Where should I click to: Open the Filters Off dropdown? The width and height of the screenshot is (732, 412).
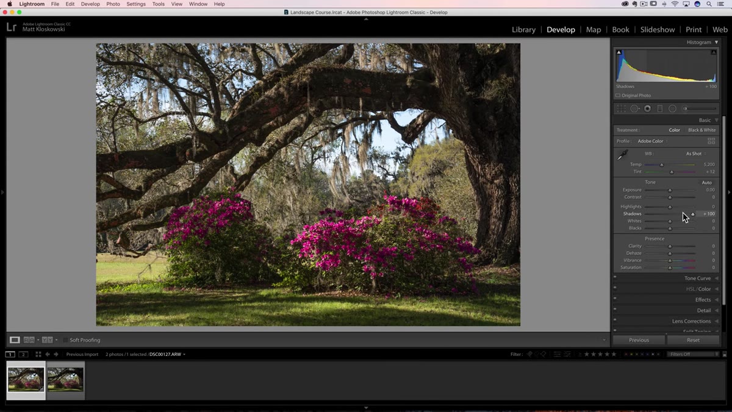coord(694,354)
